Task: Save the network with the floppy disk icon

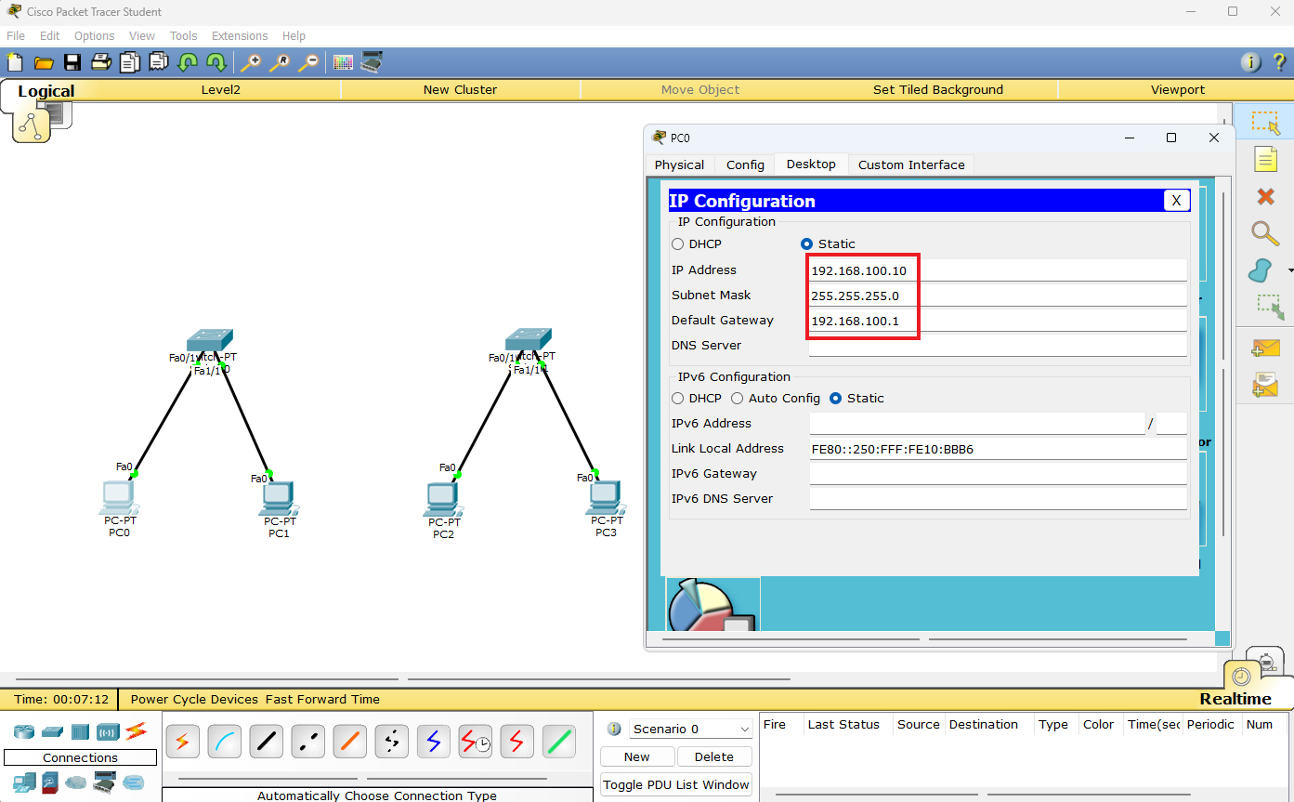Action: 72,63
